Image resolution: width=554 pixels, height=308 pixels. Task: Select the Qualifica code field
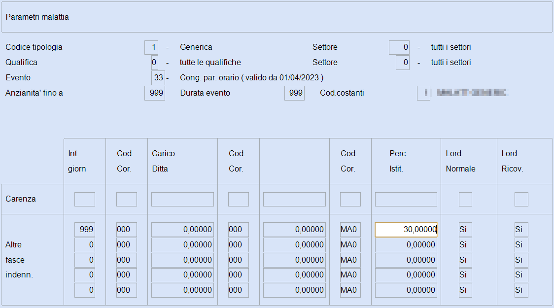pyautogui.click(x=154, y=63)
